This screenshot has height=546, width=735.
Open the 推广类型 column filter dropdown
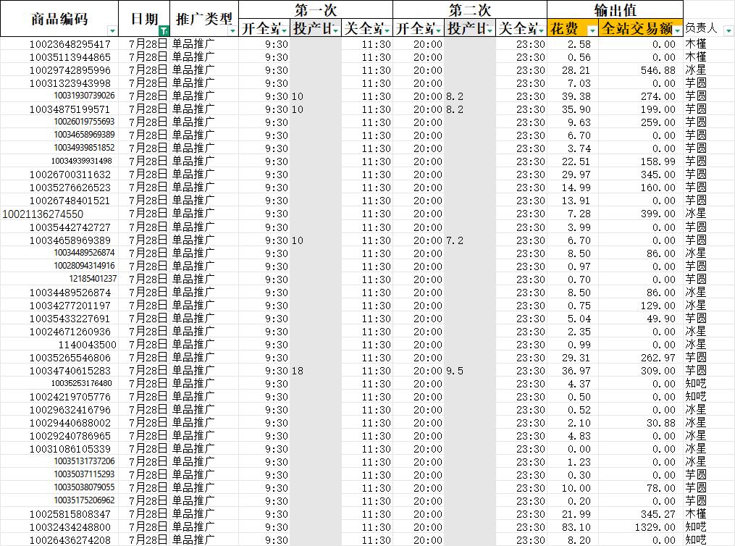click(x=232, y=31)
